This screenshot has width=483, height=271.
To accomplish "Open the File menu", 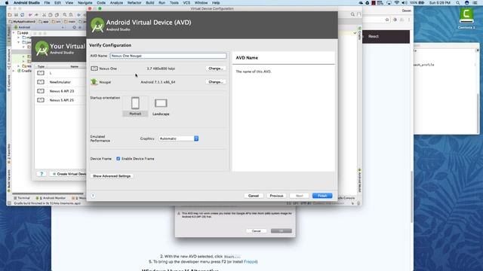I will click(x=47, y=3).
